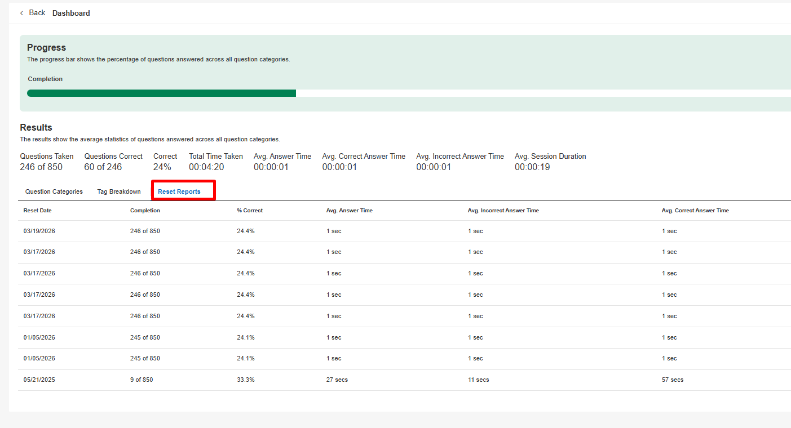
Task: Go back using the Back link
Action: pyautogui.click(x=37, y=13)
